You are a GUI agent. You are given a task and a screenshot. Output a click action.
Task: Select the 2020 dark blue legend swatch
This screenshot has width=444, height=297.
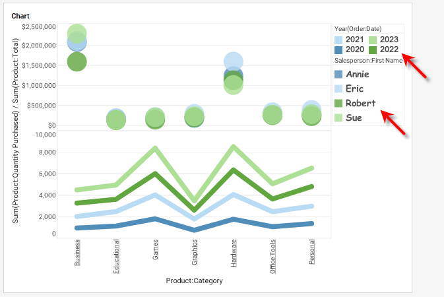coord(339,49)
